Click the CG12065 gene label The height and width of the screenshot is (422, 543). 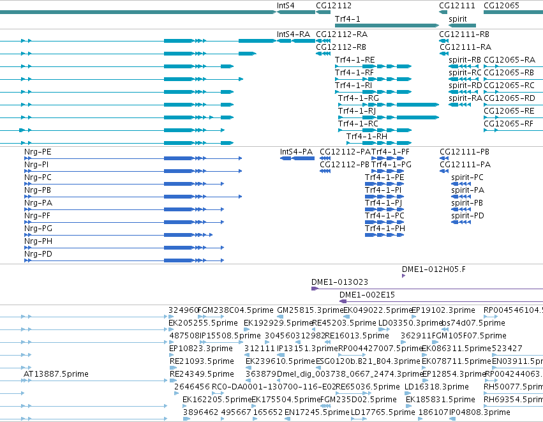[501, 6]
